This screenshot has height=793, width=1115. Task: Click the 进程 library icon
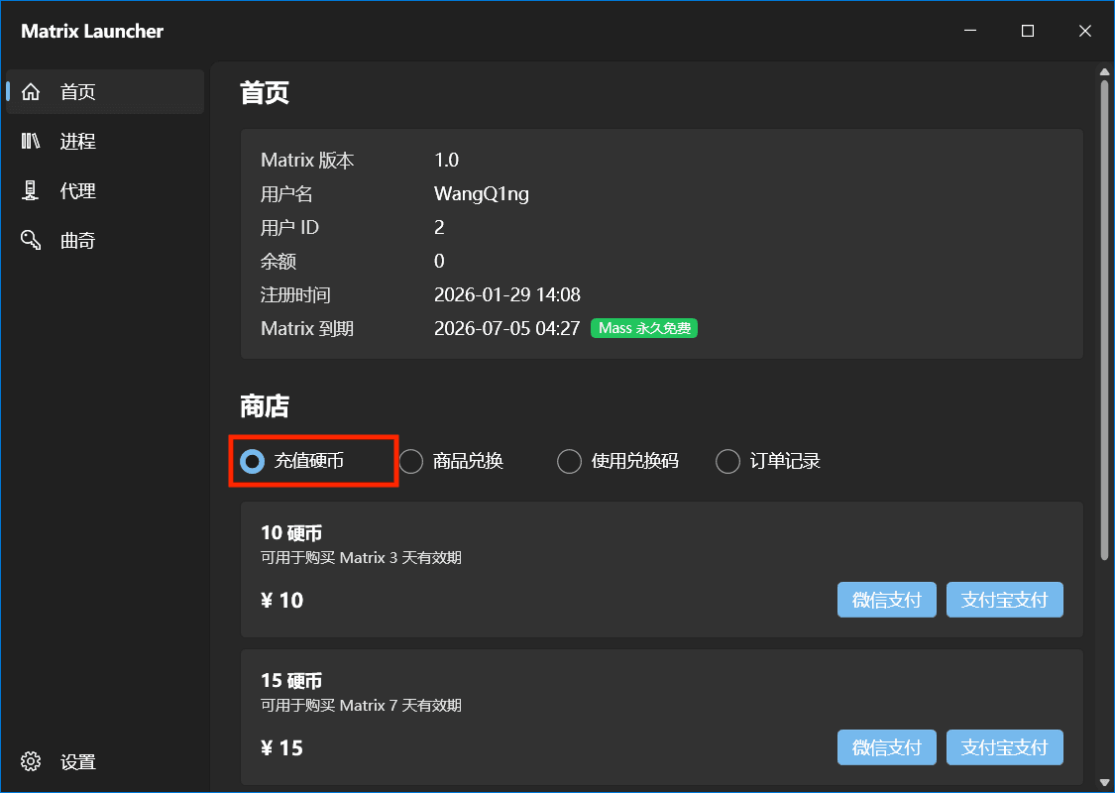(31, 141)
